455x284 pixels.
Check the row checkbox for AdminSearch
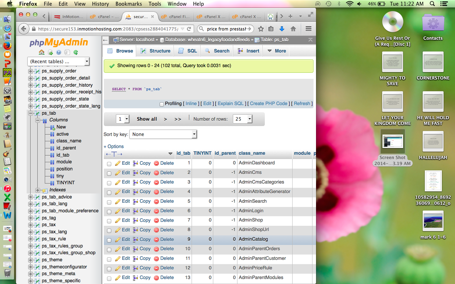109,202
